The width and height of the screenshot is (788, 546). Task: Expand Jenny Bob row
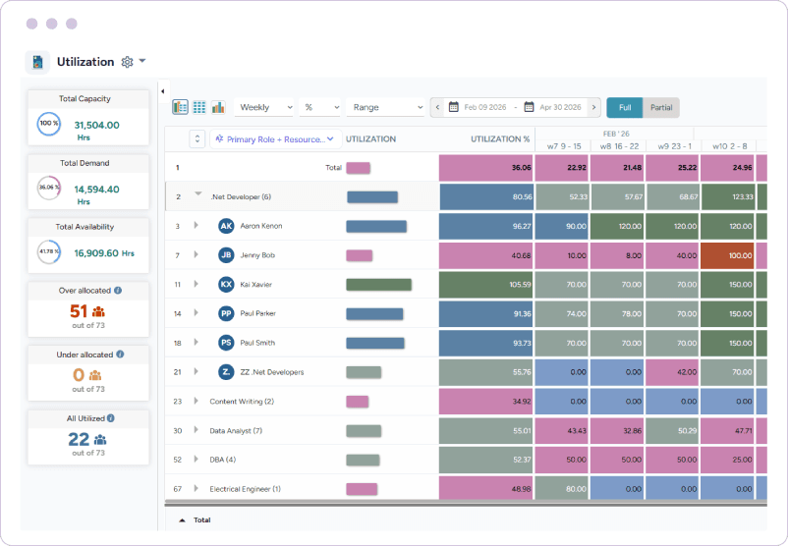(x=196, y=254)
